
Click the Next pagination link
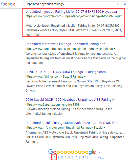click(100, 157)
